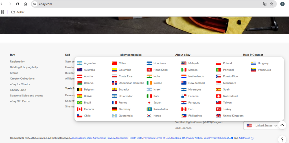Open the eBay Gift Cards link

20,101
